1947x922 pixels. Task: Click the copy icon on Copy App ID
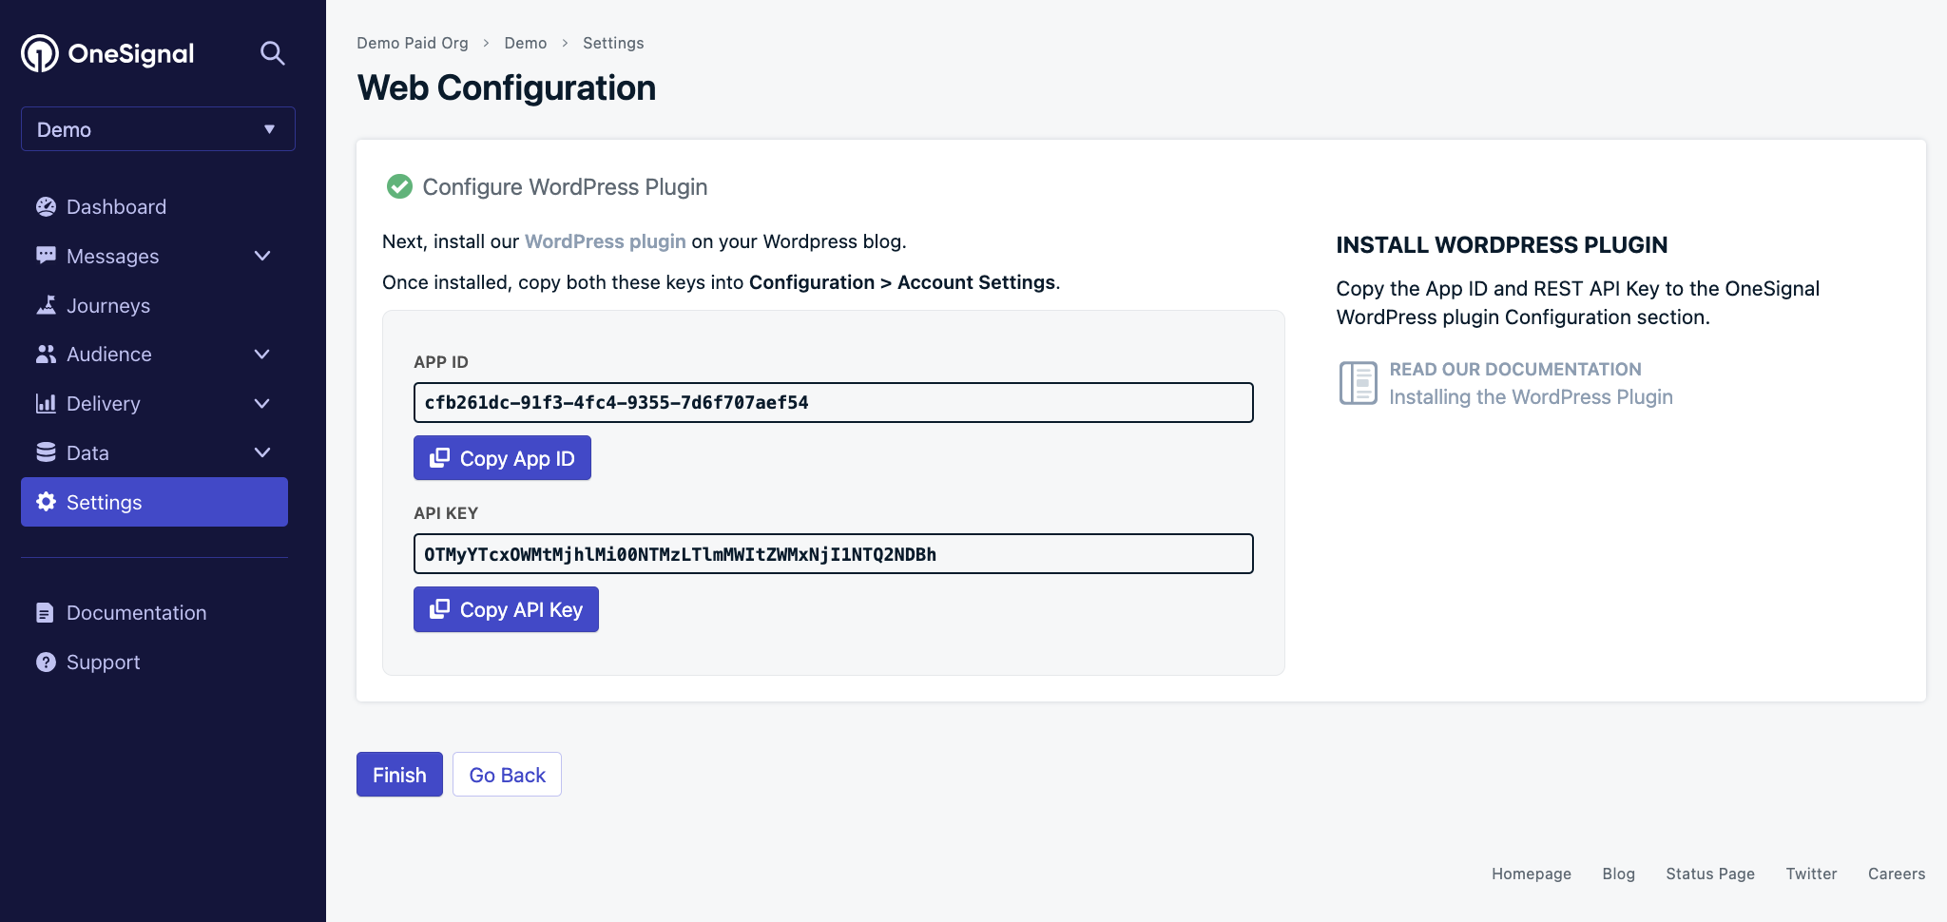coord(439,458)
